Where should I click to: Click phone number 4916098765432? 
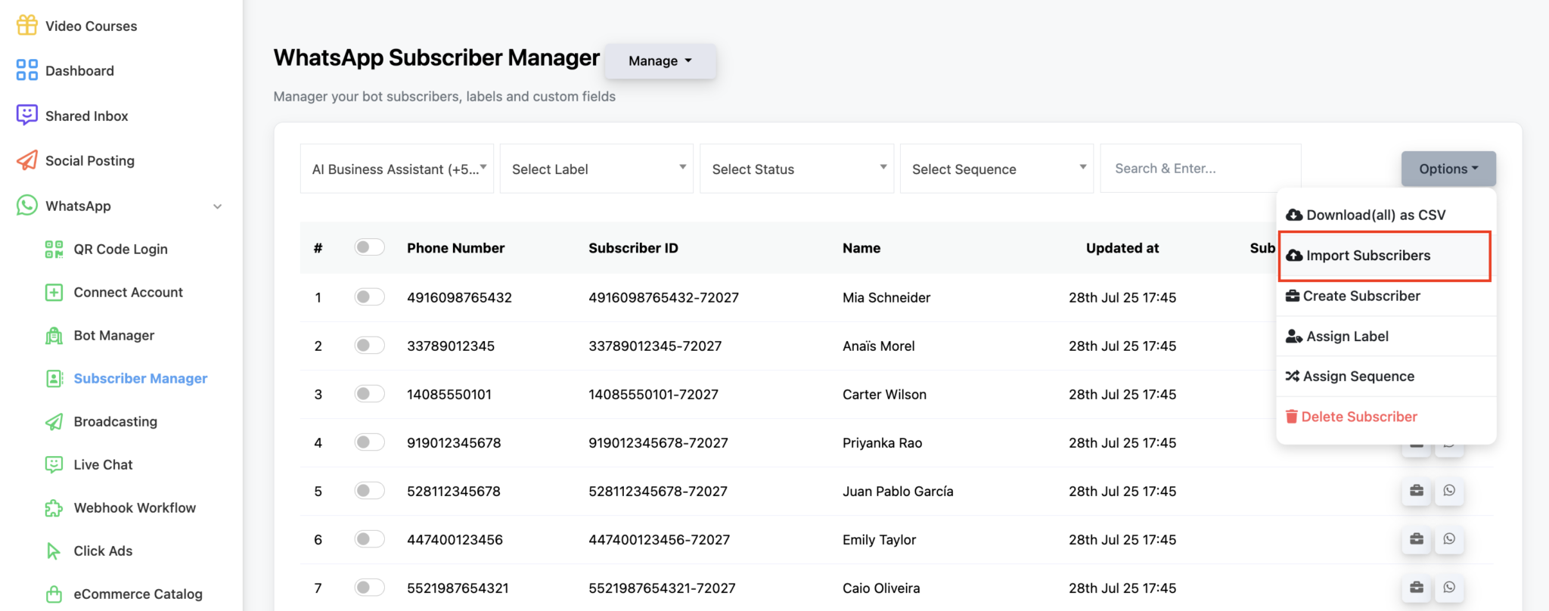pyautogui.click(x=459, y=297)
